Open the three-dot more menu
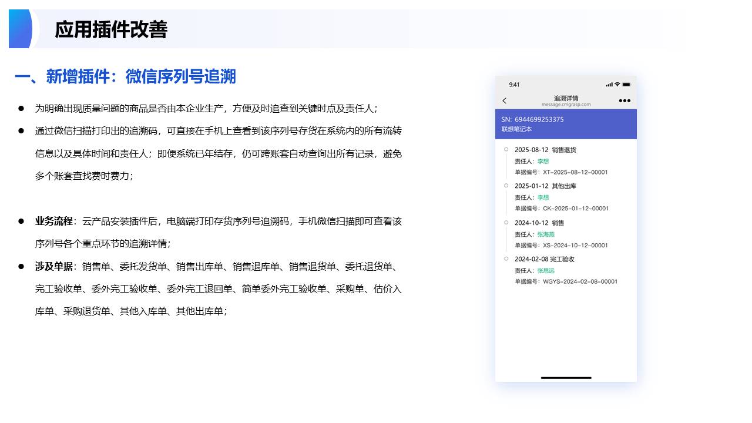This screenshot has width=752, height=423. point(625,101)
